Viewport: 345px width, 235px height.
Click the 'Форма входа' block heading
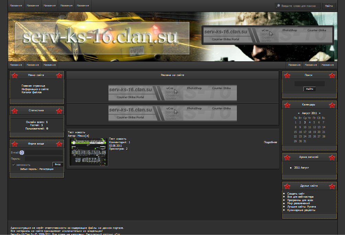tap(36, 144)
